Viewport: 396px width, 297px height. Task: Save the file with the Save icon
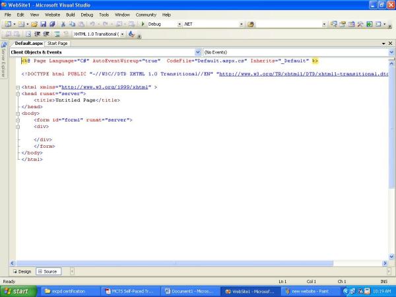pyautogui.click(x=44, y=24)
